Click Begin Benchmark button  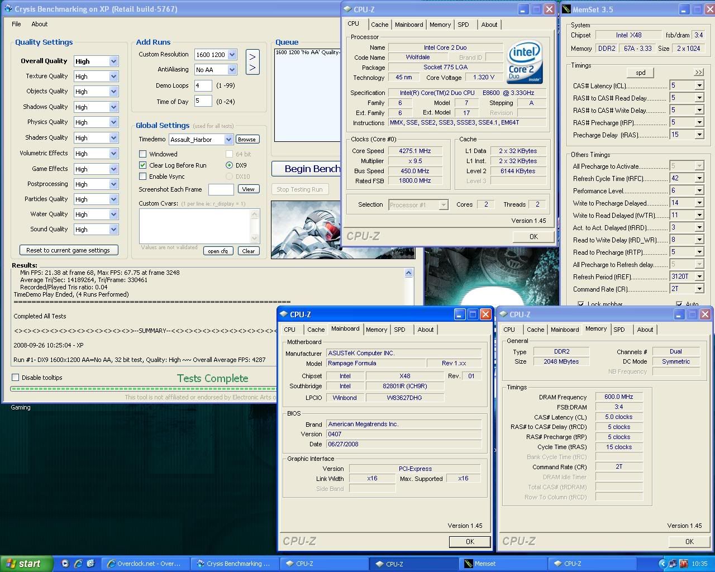point(307,169)
